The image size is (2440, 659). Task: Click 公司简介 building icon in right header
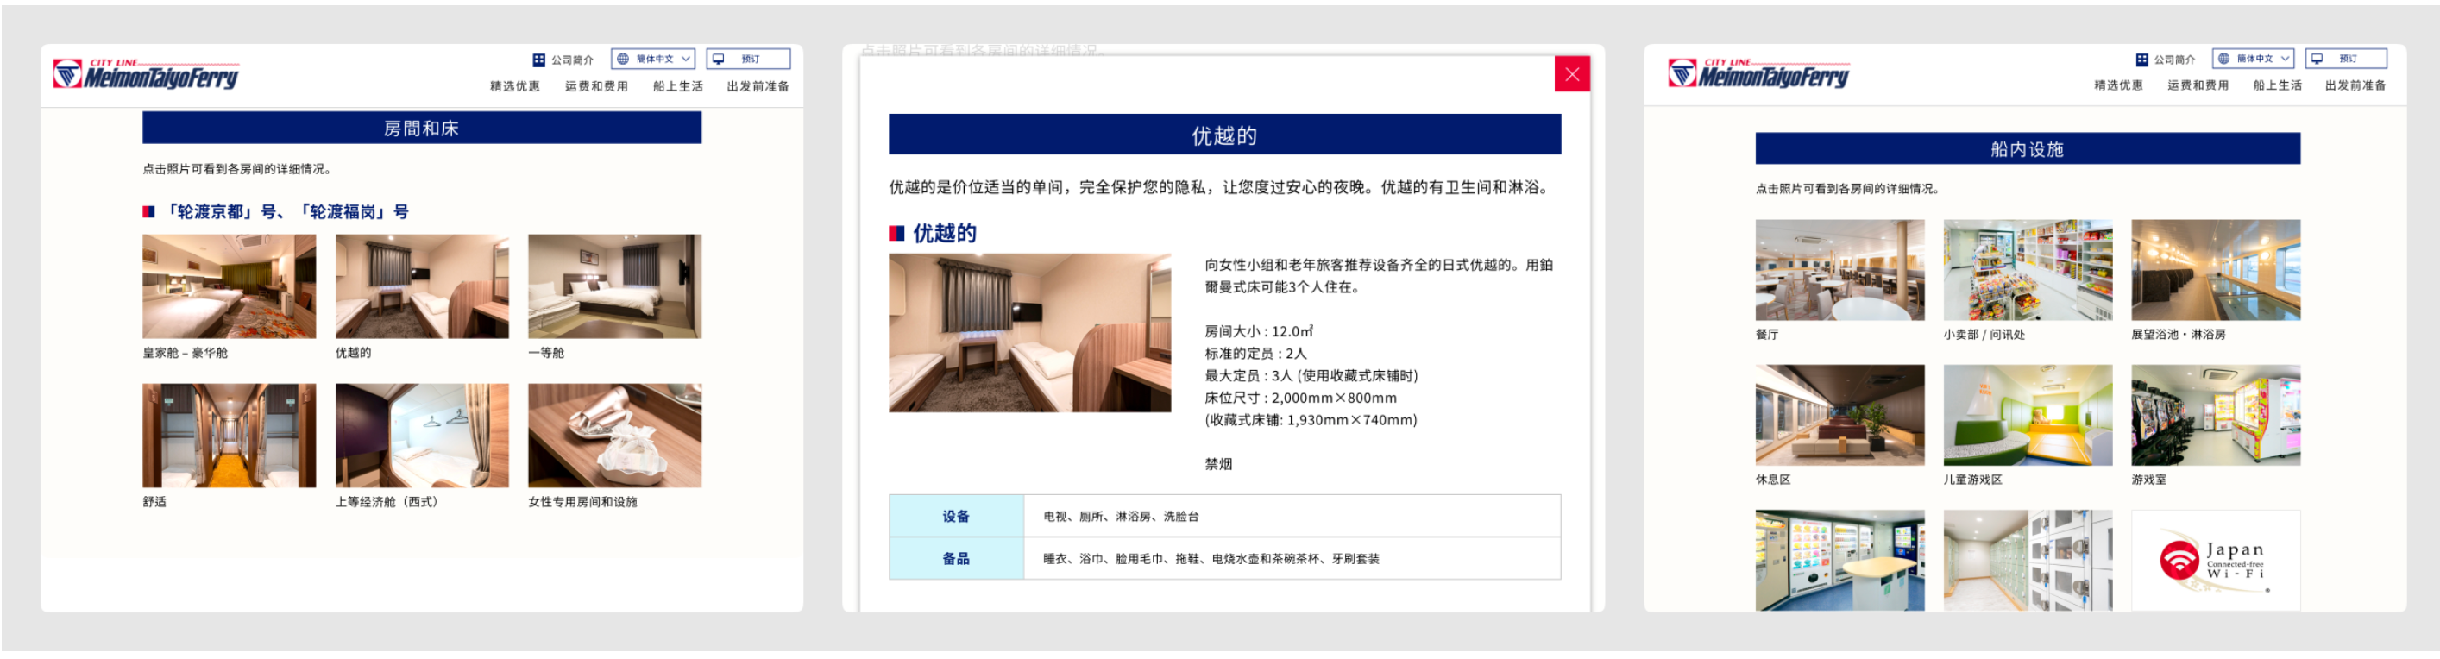2141,60
